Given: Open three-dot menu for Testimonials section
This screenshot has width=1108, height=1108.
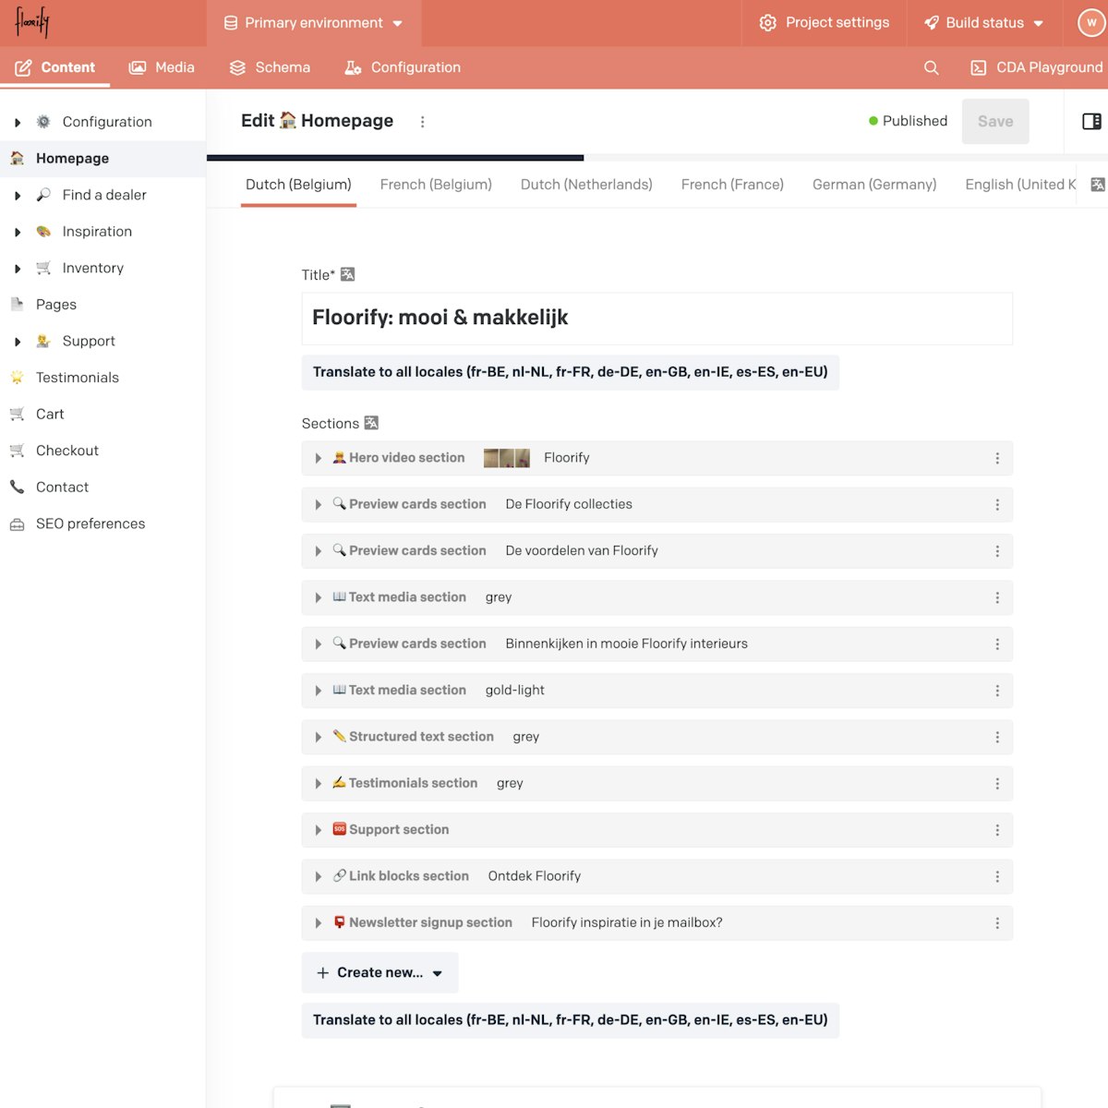Looking at the screenshot, I should pos(997,784).
